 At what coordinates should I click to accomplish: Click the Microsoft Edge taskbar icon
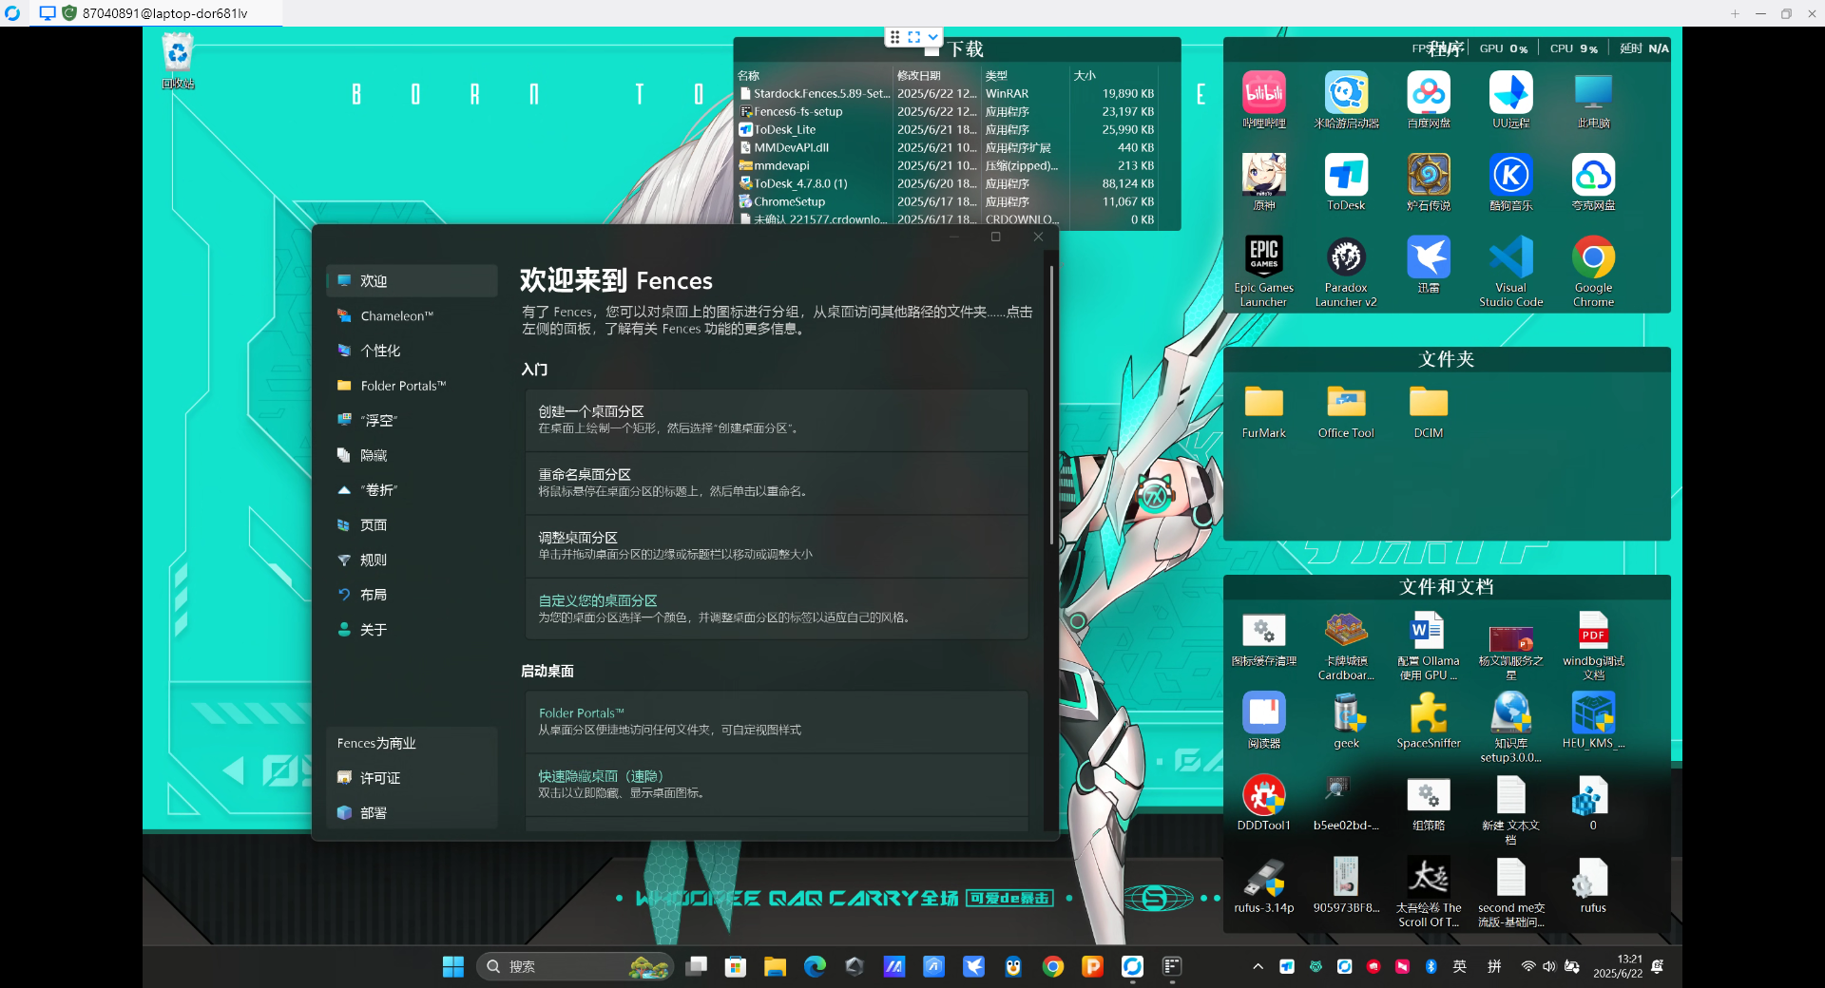pos(815,966)
